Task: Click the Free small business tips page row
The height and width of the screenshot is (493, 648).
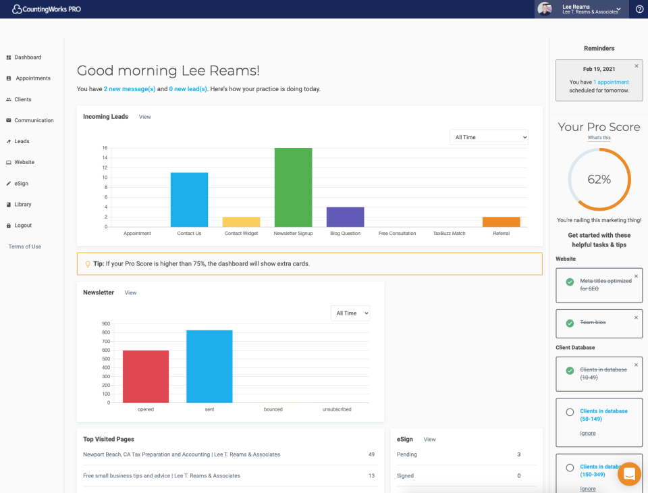Action: [x=230, y=476]
